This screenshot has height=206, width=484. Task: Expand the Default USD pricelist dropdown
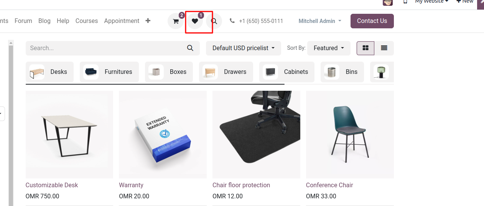(x=244, y=48)
